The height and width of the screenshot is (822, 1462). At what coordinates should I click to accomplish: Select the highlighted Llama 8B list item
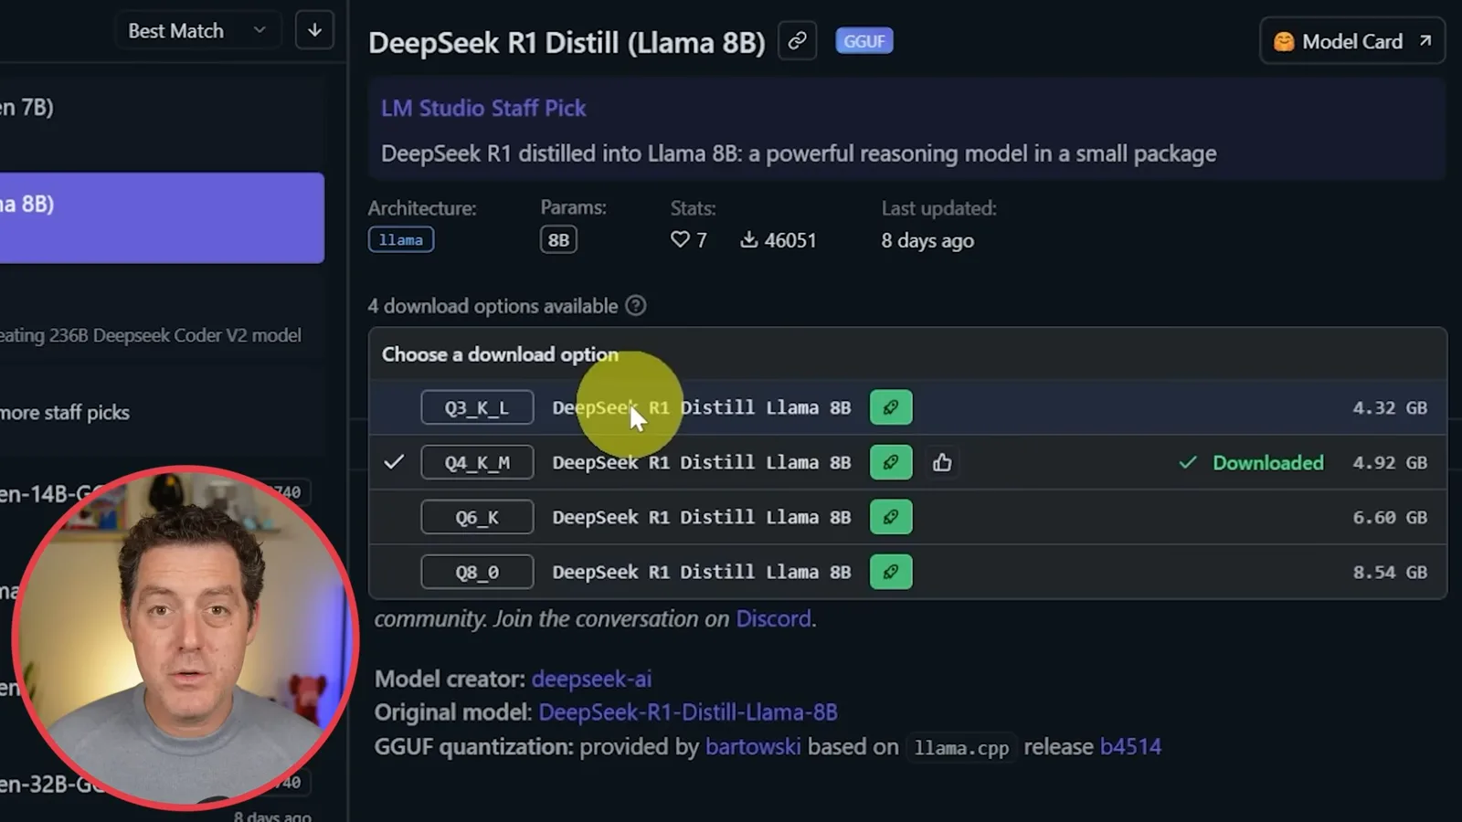tap(162, 217)
